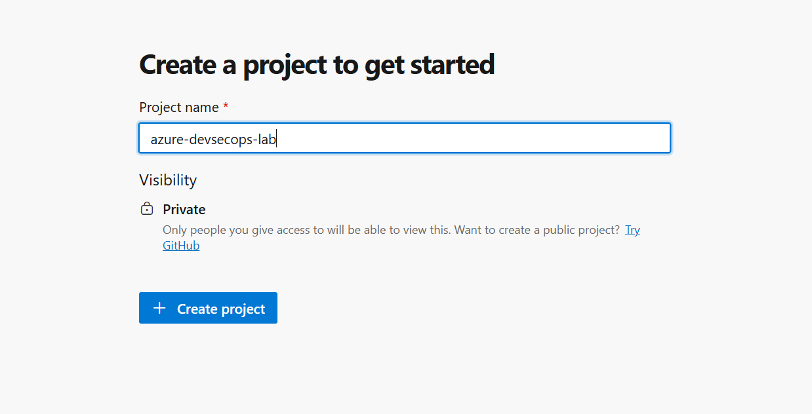Click the plus icon on Create project
This screenshot has width=812, height=414.
point(159,309)
